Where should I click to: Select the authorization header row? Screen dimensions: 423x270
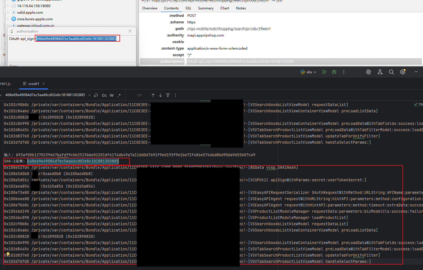[x=281, y=61]
